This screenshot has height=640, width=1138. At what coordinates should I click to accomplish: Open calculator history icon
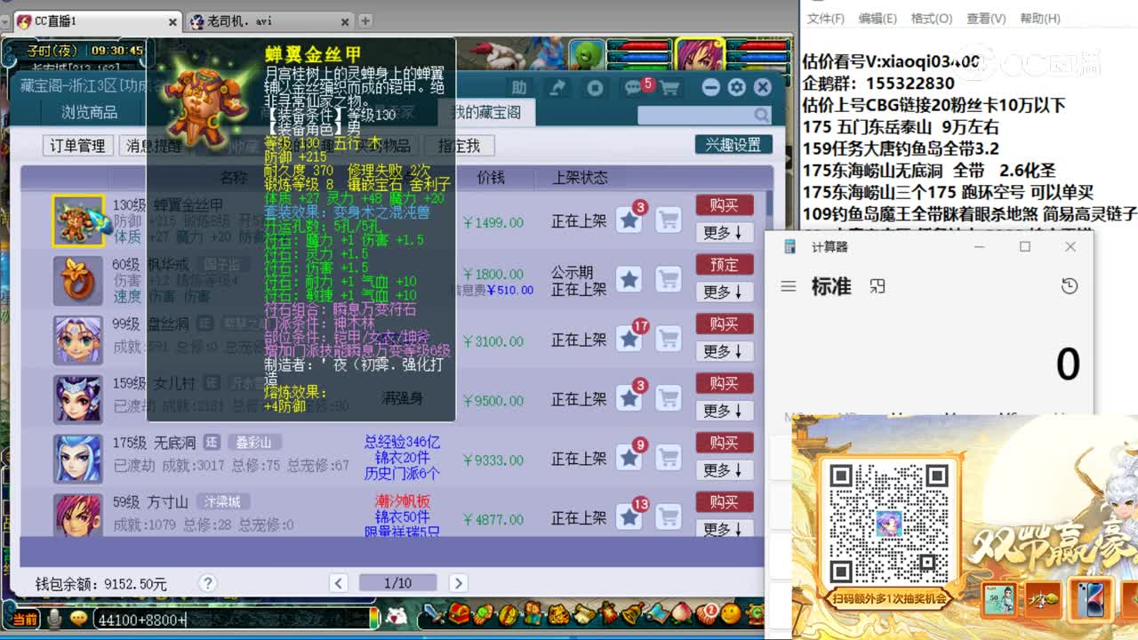click(x=1070, y=286)
